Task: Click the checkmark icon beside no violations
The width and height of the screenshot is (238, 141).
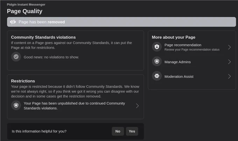Action: 16,57
